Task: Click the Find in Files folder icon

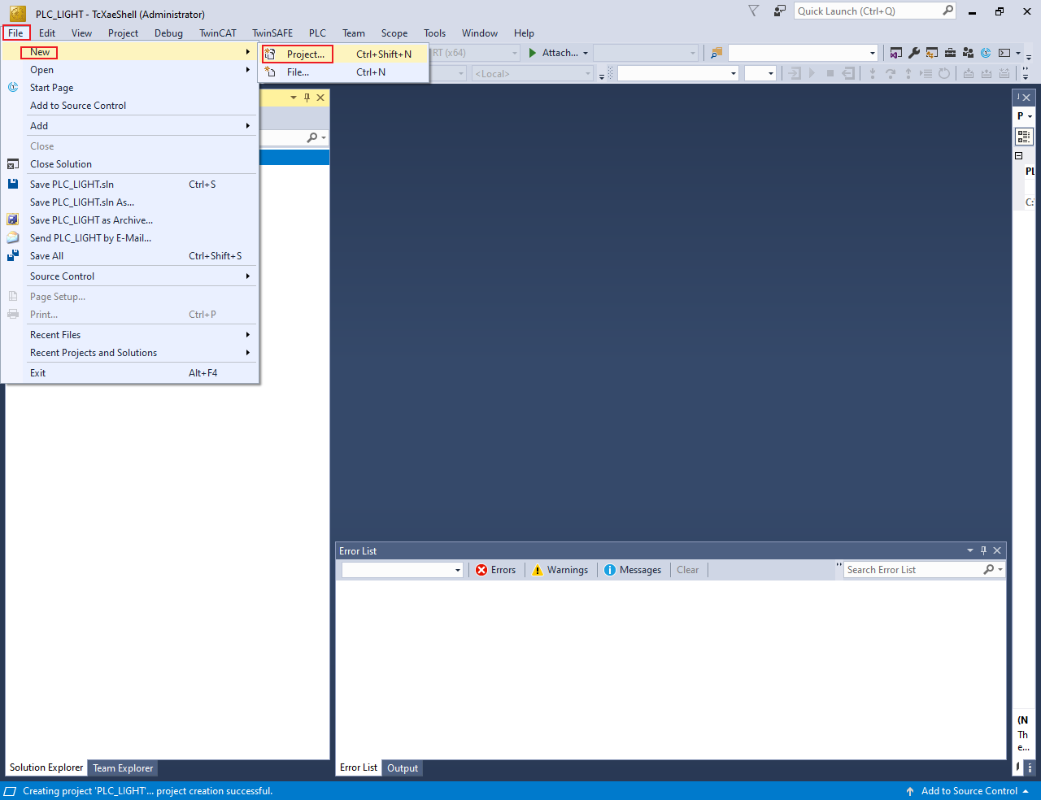Action: tap(716, 53)
